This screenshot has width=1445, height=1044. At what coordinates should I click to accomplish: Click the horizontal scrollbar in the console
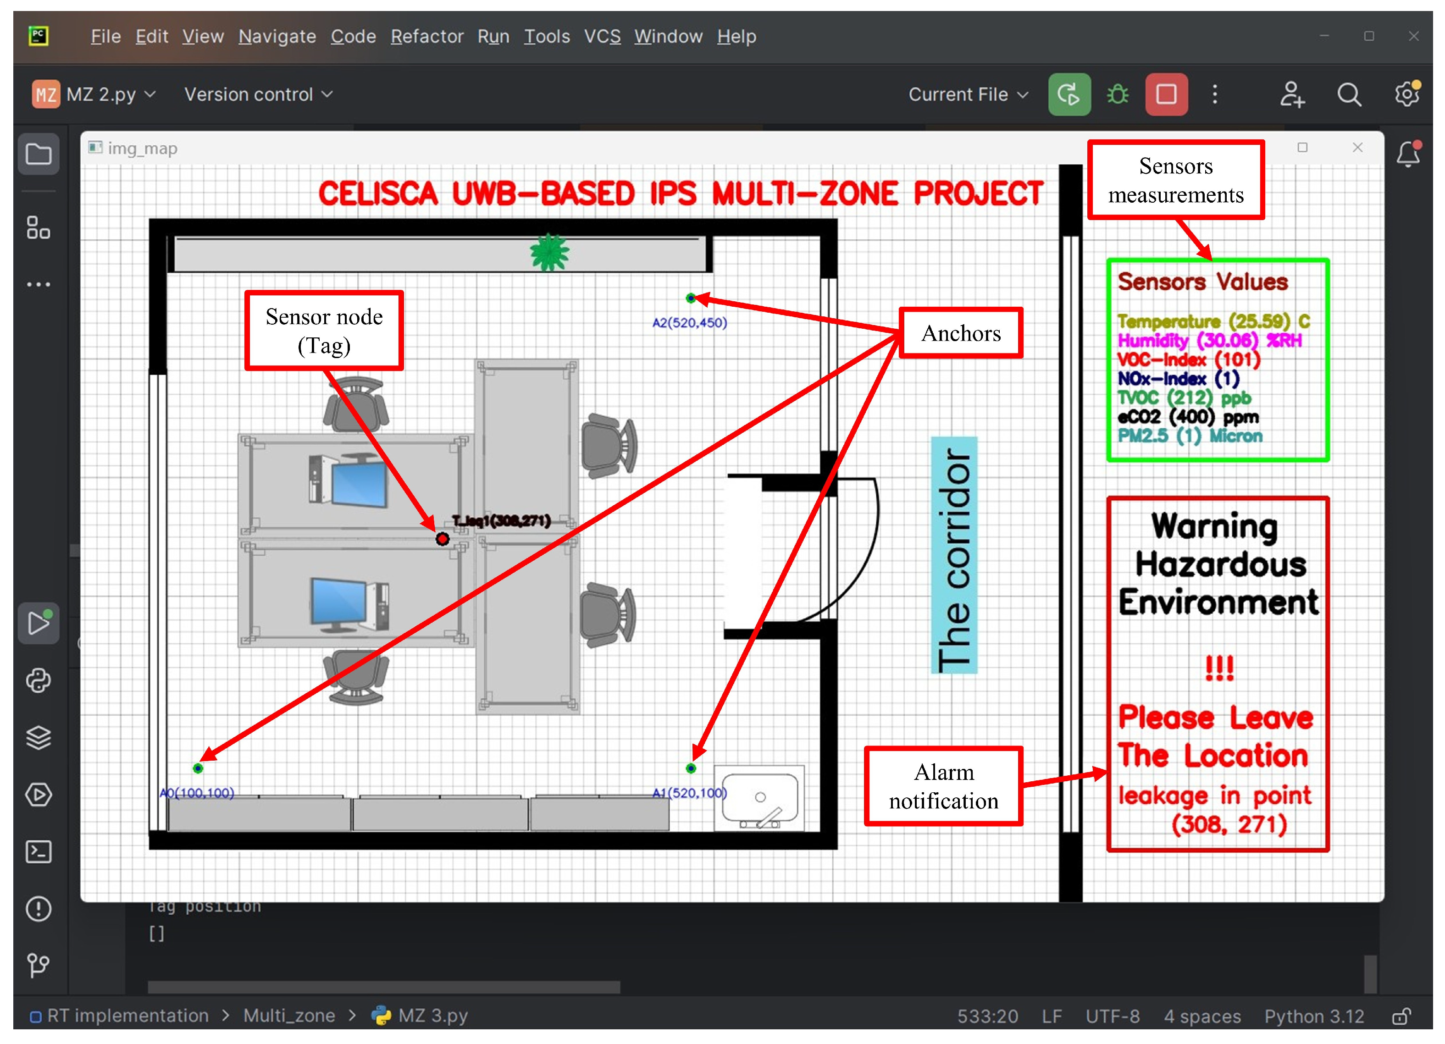pos(383,987)
